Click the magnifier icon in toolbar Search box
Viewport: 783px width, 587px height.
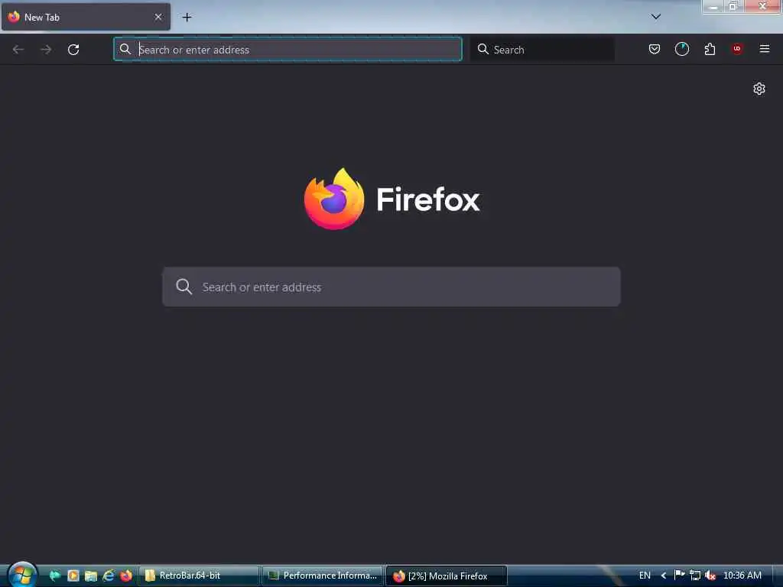pos(483,49)
